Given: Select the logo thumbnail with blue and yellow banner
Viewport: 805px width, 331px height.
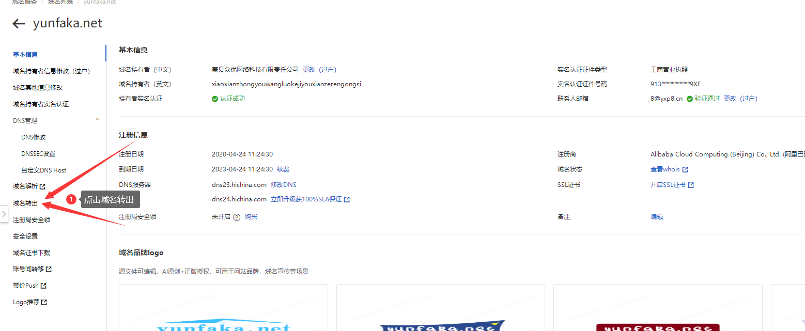Looking at the screenshot, I should (x=441, y=308).
